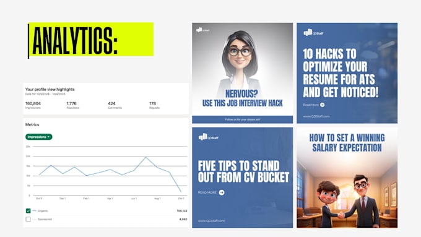The image size is (421, 237).
Task: Click the ANALYTICS: title text
Action: point(75,40)
